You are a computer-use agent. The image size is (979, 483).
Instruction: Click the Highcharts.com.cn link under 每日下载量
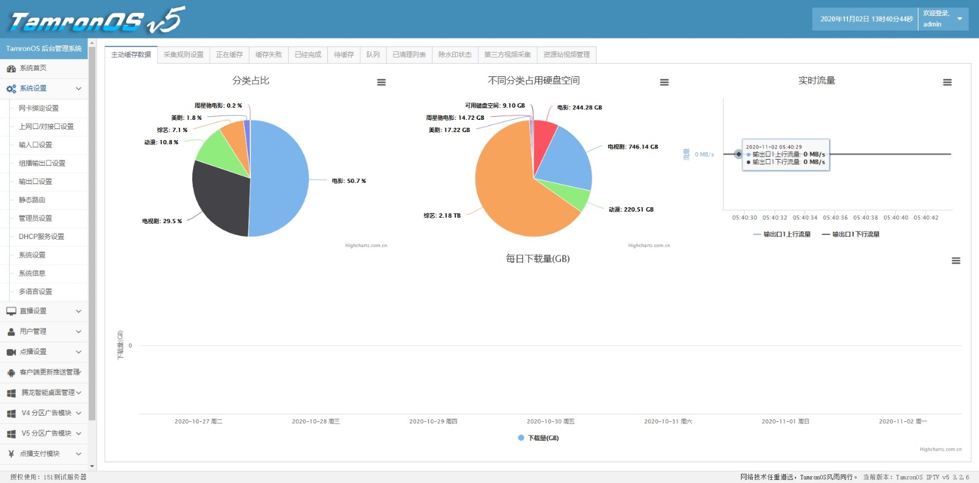[x=940, y=449]
